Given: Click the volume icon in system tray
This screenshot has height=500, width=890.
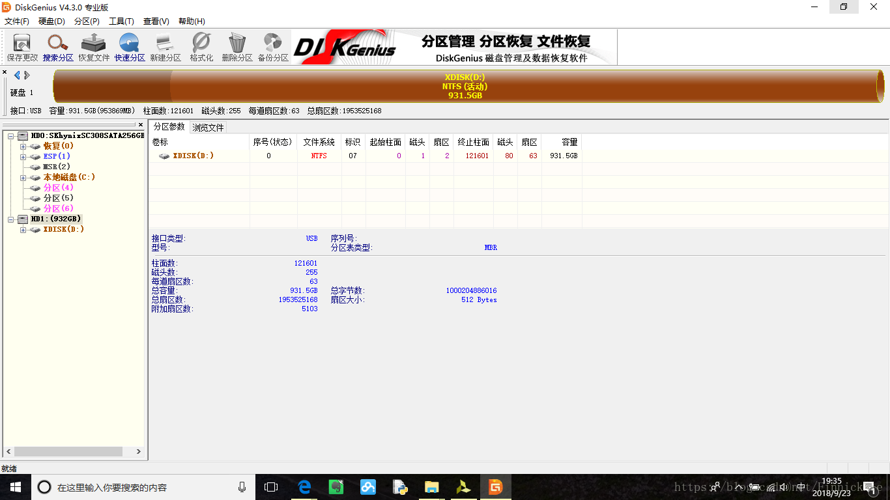Looking at the screenshot, I should pyautogui.click(x=784, y=487).
